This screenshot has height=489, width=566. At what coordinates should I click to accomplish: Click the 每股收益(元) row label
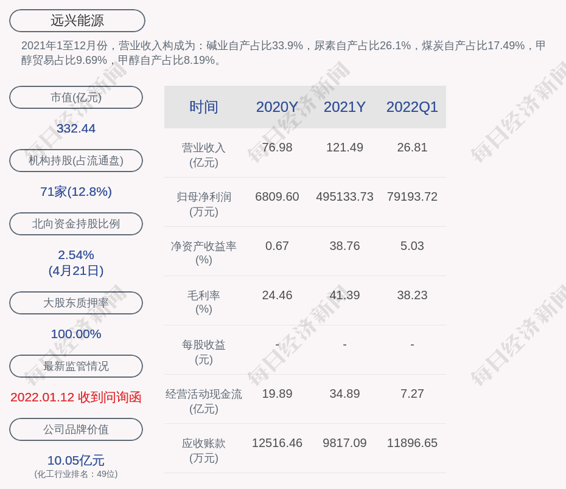point(204,352)
